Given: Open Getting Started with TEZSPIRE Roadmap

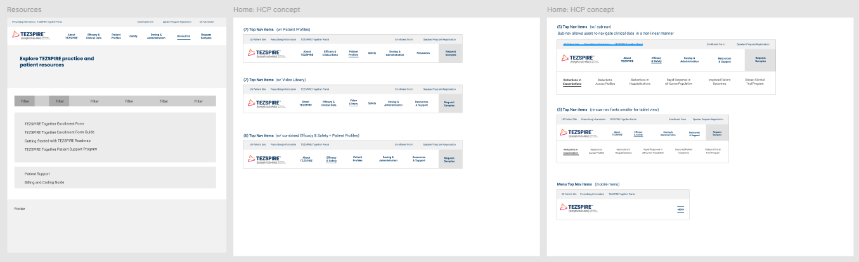Looking at the screenshot, I should [x=58, y=140].
